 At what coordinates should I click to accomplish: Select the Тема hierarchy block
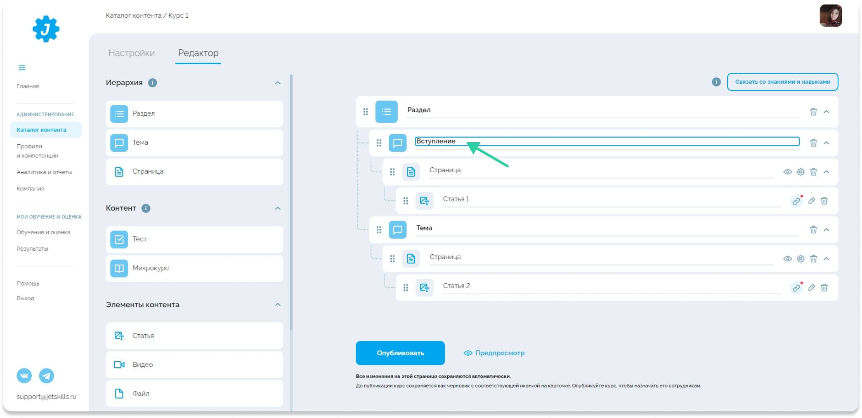[194, 143]
